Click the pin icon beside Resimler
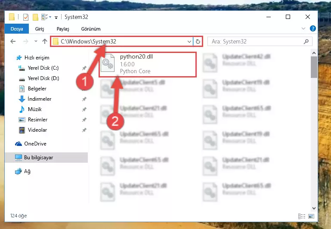331x229 pixels. (84, 120)
